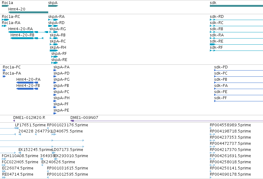Select the skpA-RF transcript label
Viewport: 263px width, 179px height.
[59, 54]
